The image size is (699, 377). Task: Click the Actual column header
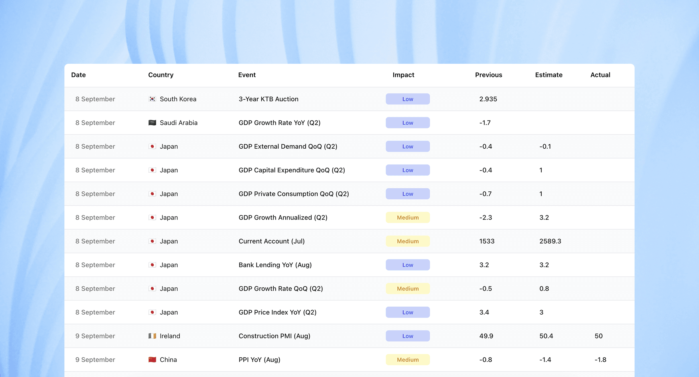click(600, 75)
